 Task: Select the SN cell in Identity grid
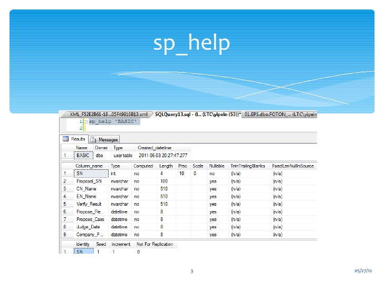80,252
